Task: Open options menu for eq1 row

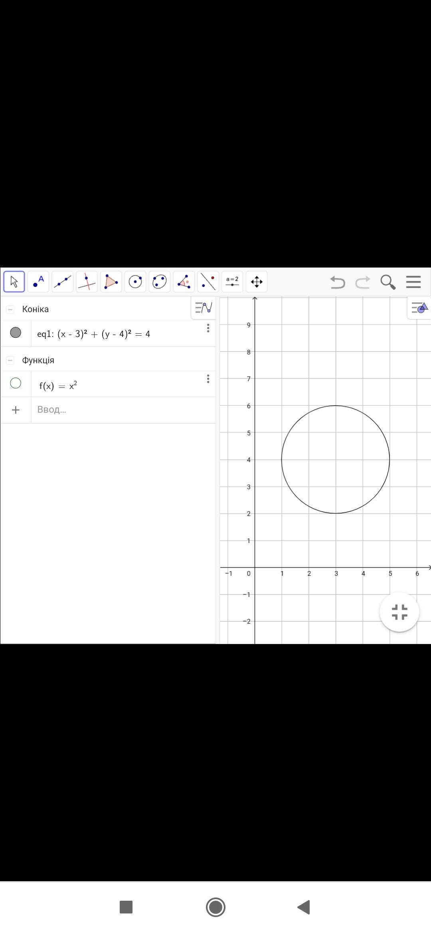Action: pyautogui.click(x=208, y=328)
